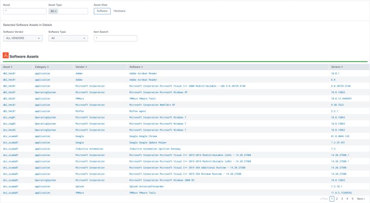Click the McAfee vendor cell

(80, 111)
